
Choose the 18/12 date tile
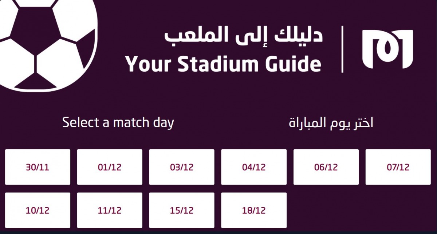pos(254,210)
